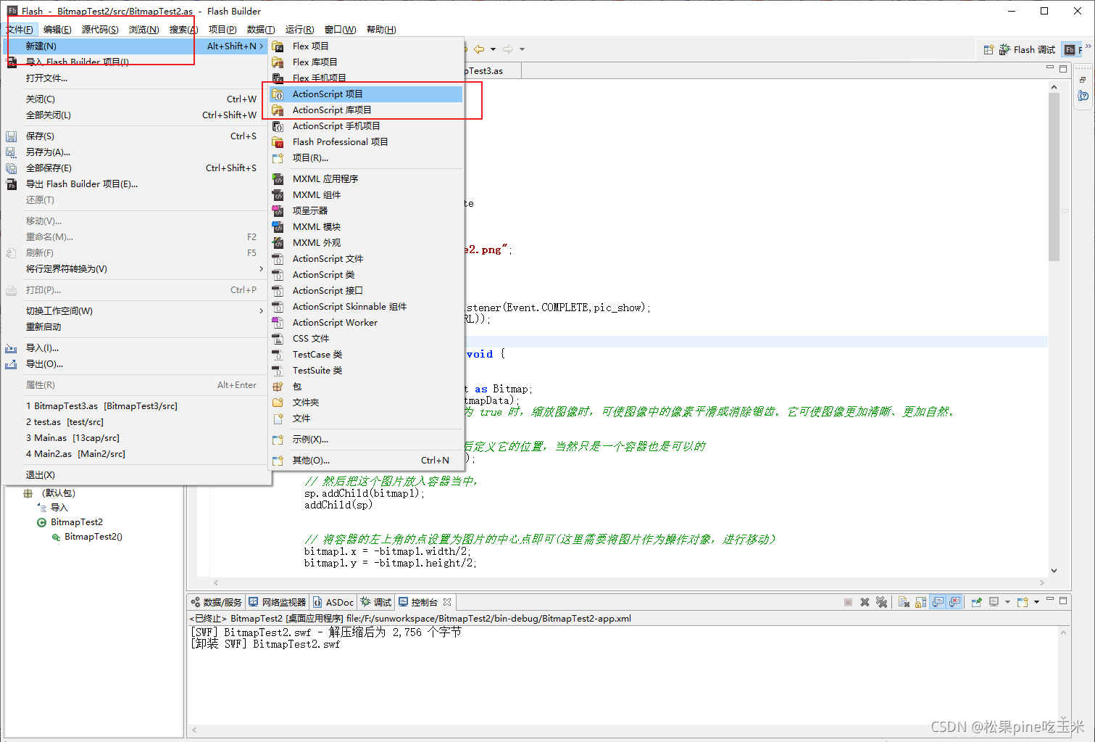The image size is (1095, 742).
Task: Maximize the console view panel
Action: pos(1063,601)
